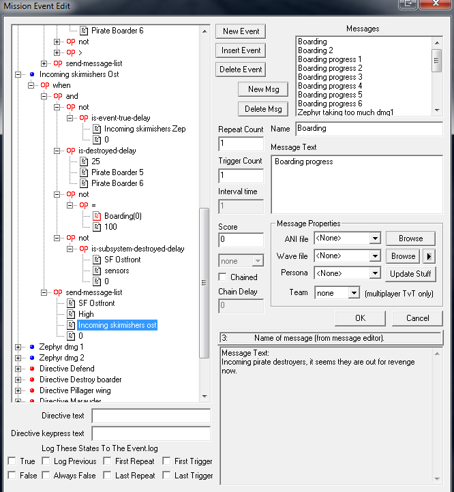Click the red OP icon beside is-event-true-delay
The width and height of the screenshot is (454, 492).
pos(84,118)
